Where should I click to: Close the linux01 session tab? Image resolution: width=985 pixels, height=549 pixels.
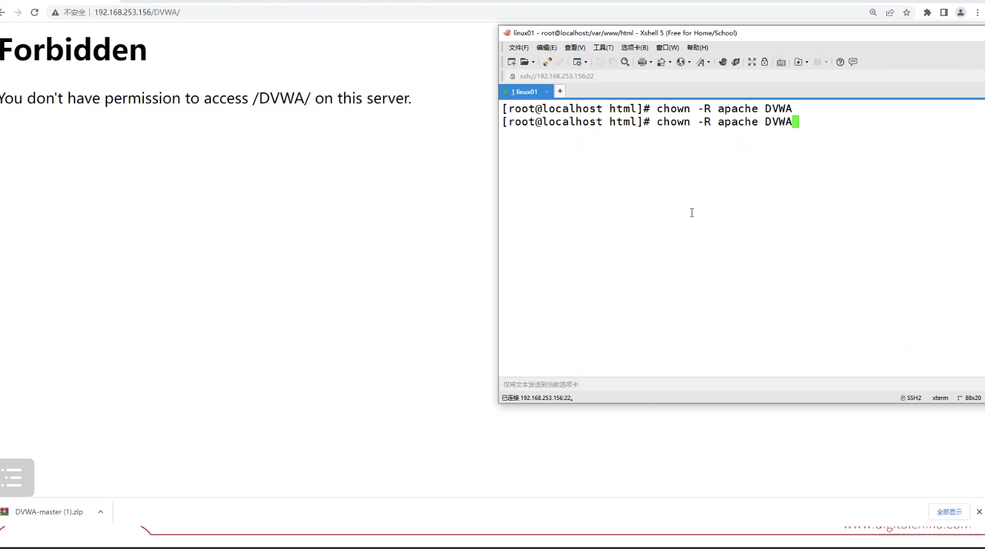tap(547, 92)
